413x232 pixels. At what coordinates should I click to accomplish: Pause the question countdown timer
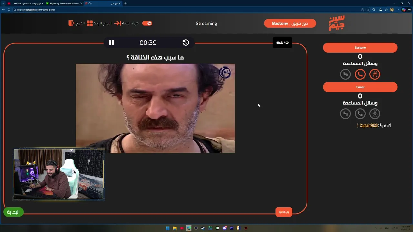(x=111, y=43)
